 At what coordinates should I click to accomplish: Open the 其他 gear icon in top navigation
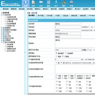[71, 2]
